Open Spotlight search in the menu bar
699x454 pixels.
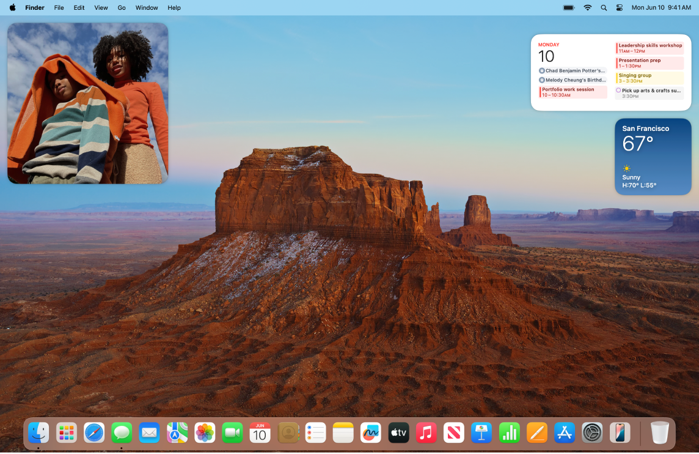tap(603, 7)
